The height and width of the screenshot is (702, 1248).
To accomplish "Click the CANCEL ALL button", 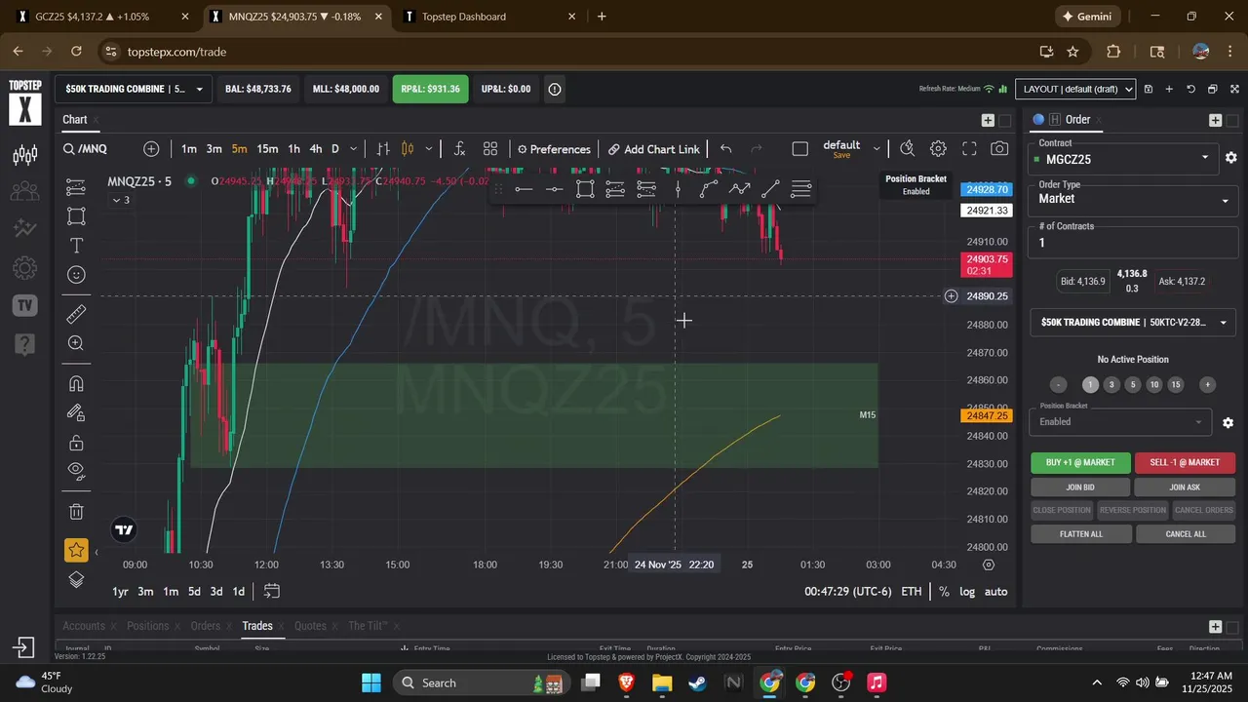I will 1186,534.
